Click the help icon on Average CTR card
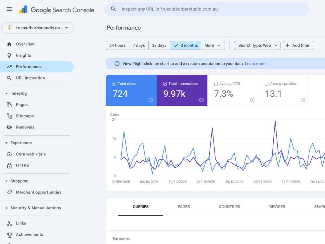This screenshot has width=325, height=244. [252, 100]
